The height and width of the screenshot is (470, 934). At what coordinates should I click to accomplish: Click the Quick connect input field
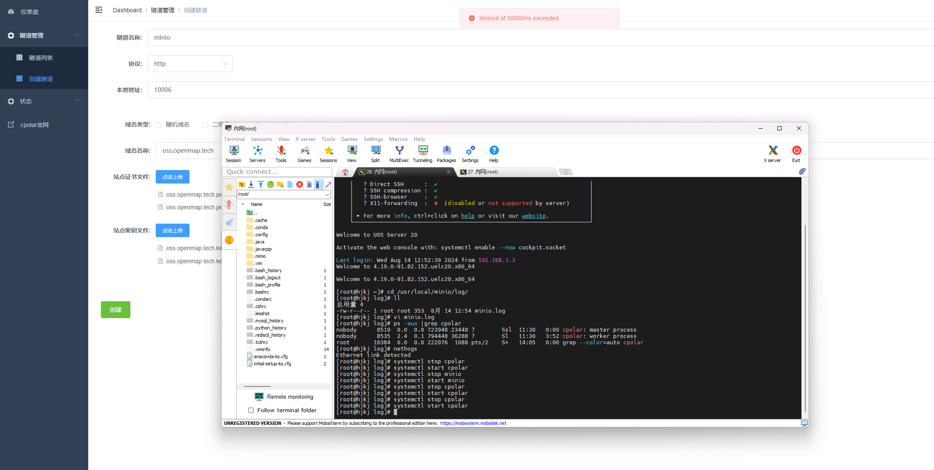click(x=277, y=172)
